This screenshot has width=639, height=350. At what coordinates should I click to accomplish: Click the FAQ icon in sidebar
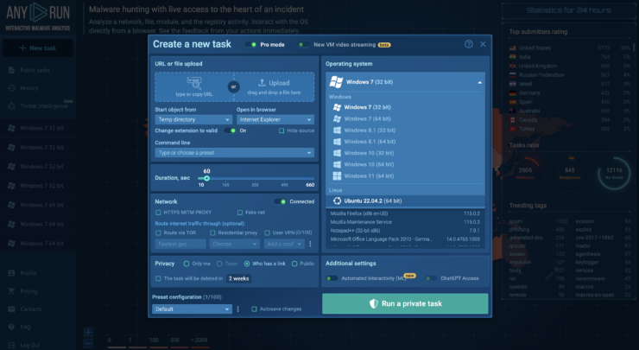coord(11,327)
